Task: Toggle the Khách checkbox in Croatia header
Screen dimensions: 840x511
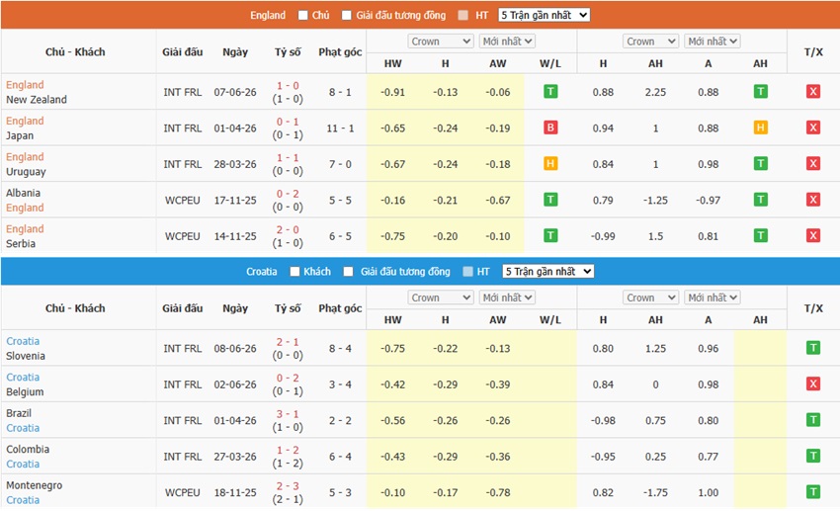Action: [x=294, y=272]
